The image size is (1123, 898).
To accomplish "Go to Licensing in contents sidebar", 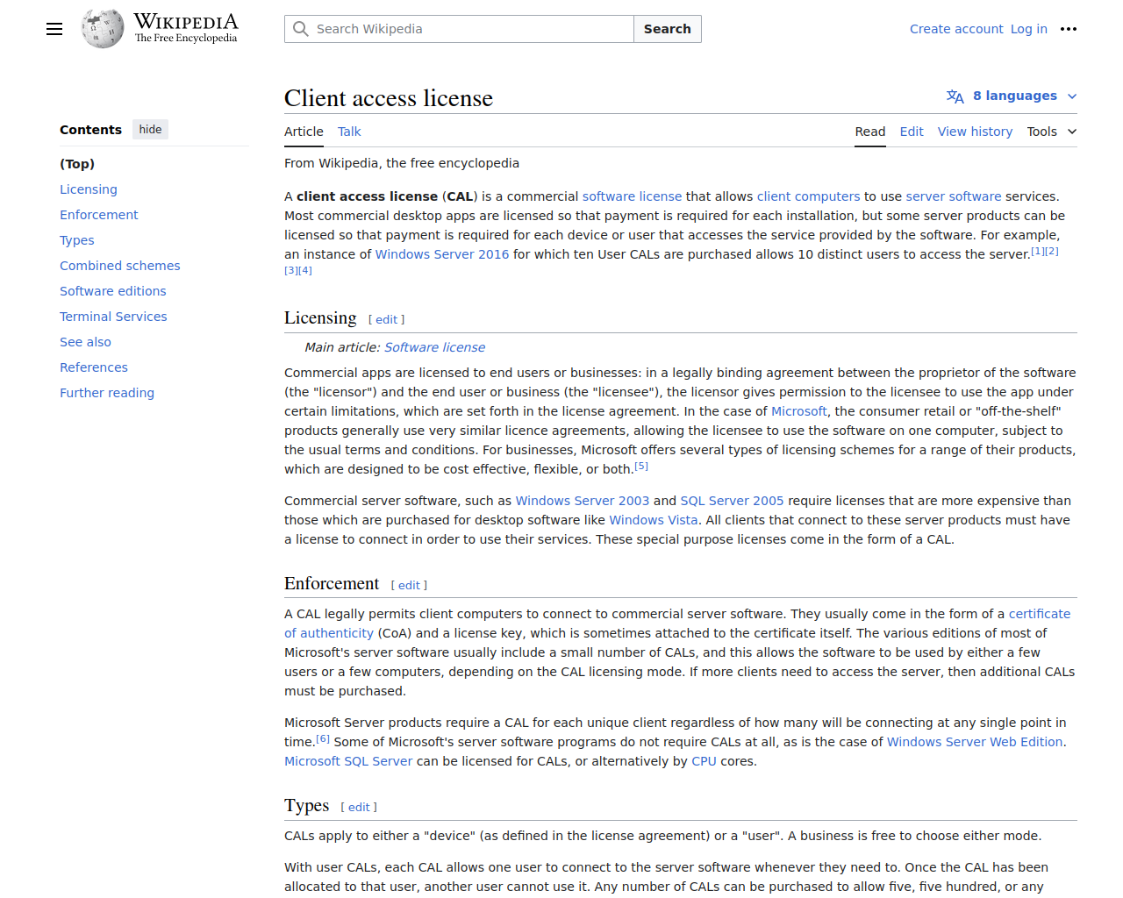I will point(89,189).
